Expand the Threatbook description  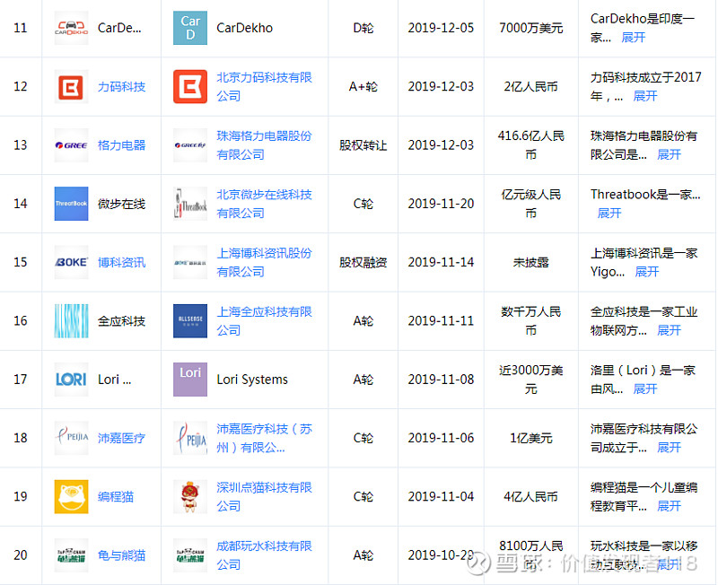[x=609, y=214]
